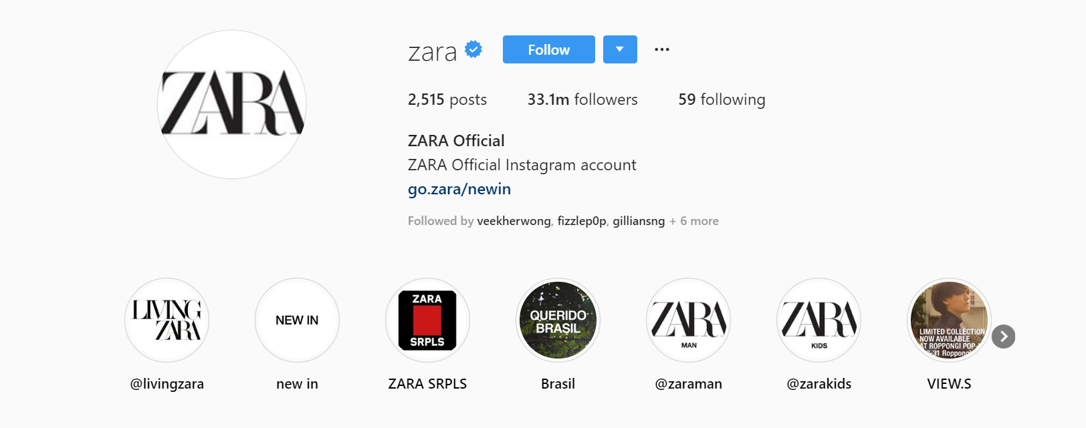Open the @zaraman highlight circle
1086x428 pixels.
pos(688,320)
